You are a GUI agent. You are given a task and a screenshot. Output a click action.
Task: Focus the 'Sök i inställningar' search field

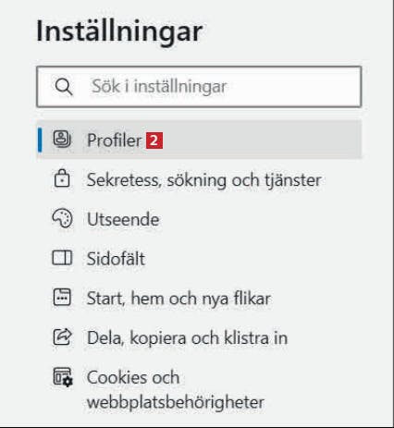(199, 87)
